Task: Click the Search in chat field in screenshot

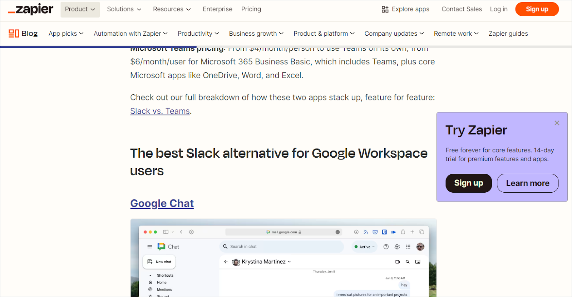Action: click(x=282, y=247)
